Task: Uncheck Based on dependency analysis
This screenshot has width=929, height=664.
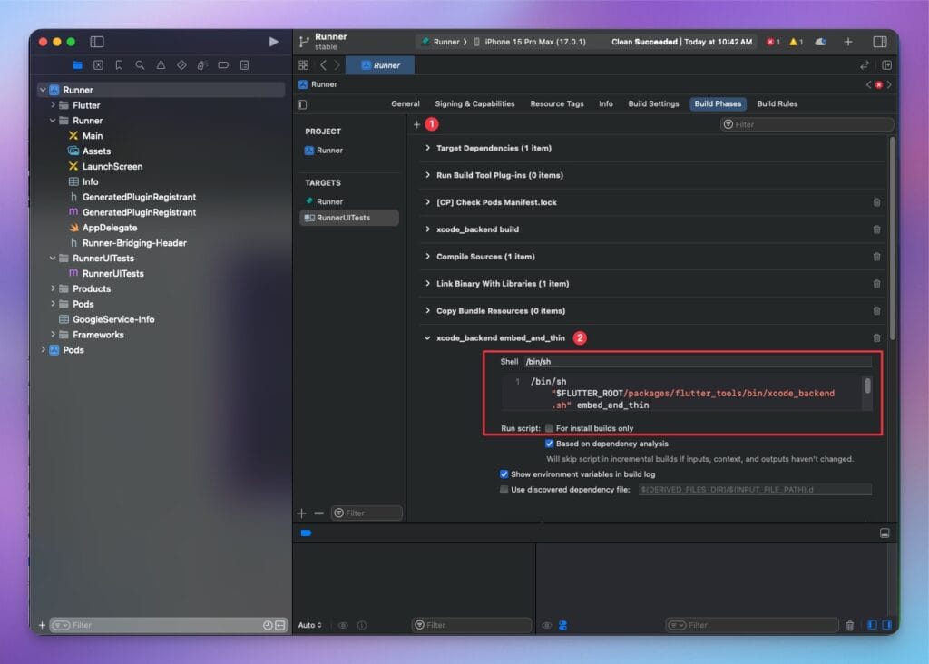Action: [549, 444]
